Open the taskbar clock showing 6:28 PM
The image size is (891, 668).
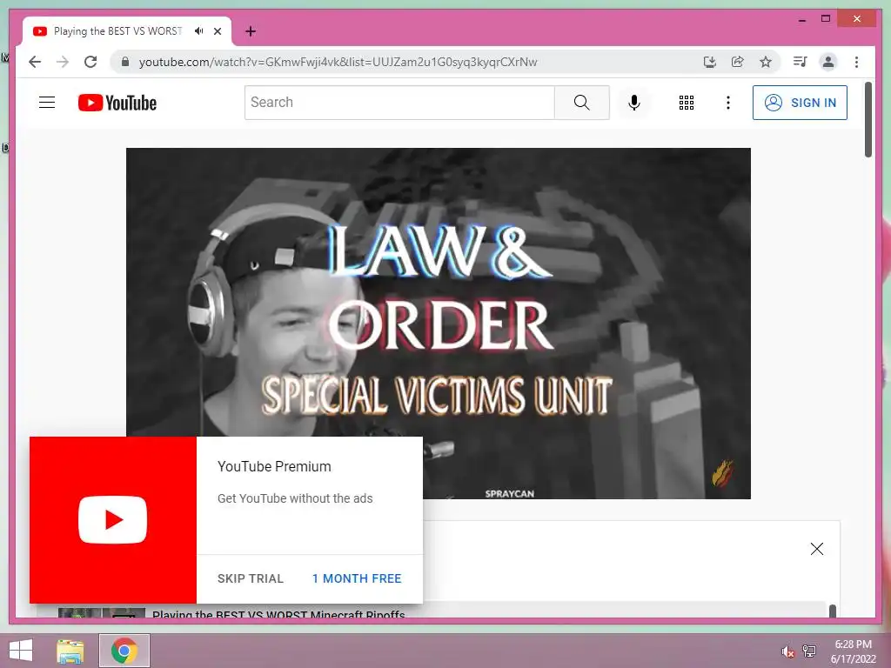coord(853,651)
